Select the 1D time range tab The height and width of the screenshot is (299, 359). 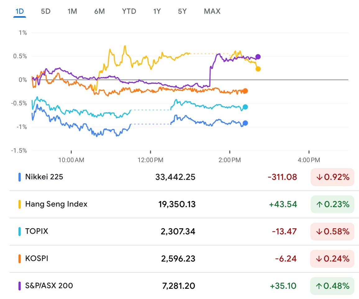20,11
